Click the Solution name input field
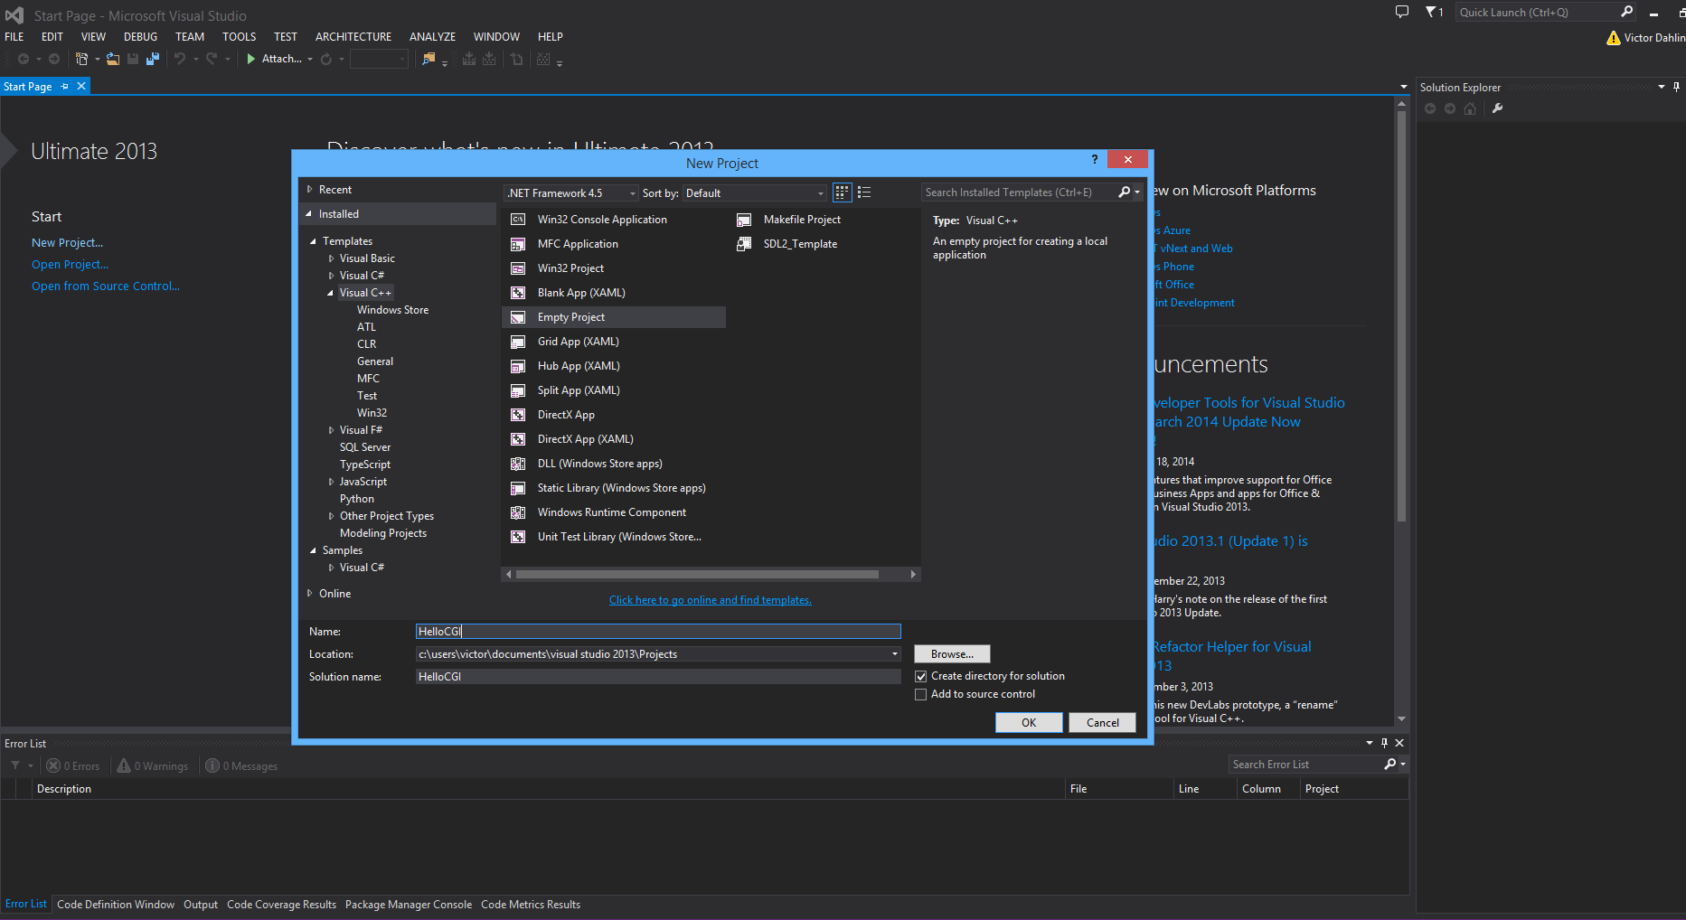The height and width of the screenshot is (920, 1686). coord(658,677)
